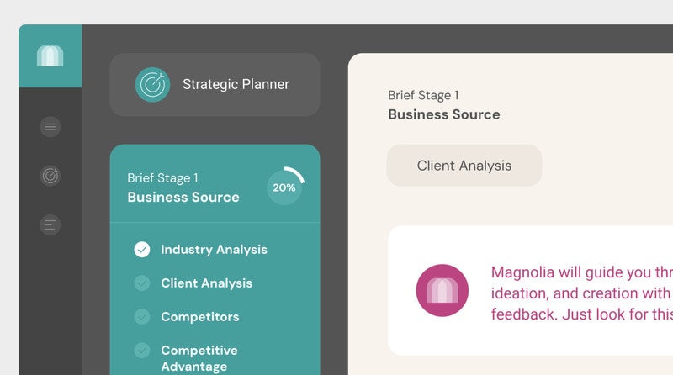Image resolution: width=673 pixels, height=375 pixels.
Task: Click the teal Strategic Planner target icon
Action: 152,84
